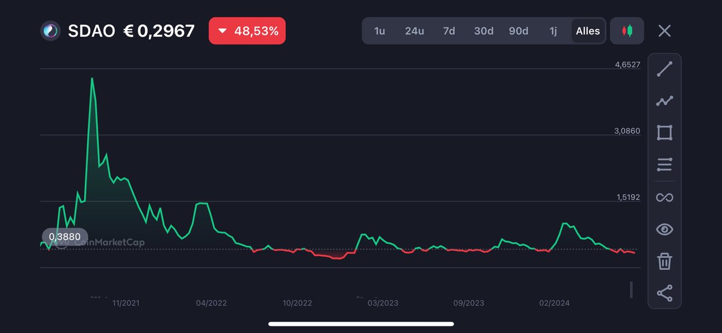This screenshot has width=722, height=333.
Task: Select the rectangle shape drawing tool
Action: click(x=664, y=133)
